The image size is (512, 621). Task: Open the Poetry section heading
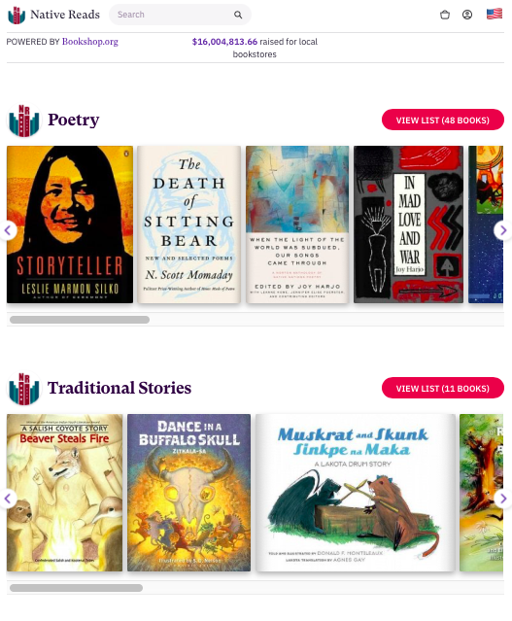(73, 120)
